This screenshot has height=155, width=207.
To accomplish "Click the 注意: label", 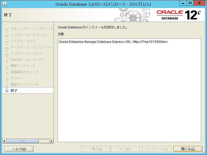I will [61, 34].
